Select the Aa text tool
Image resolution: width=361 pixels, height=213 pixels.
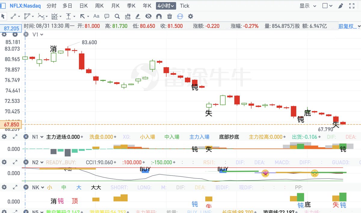(x=96, y=16)
